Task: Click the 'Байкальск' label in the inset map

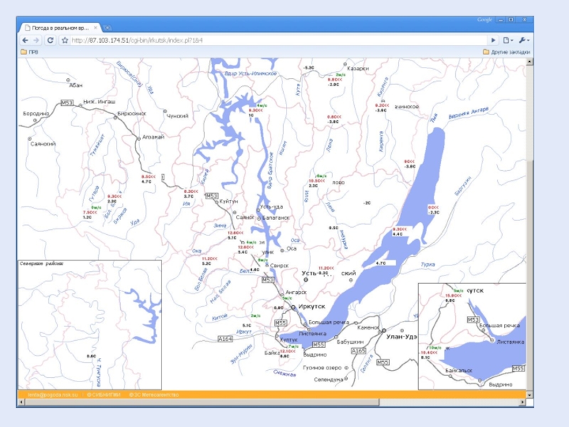Action: (x=459, y=371)
